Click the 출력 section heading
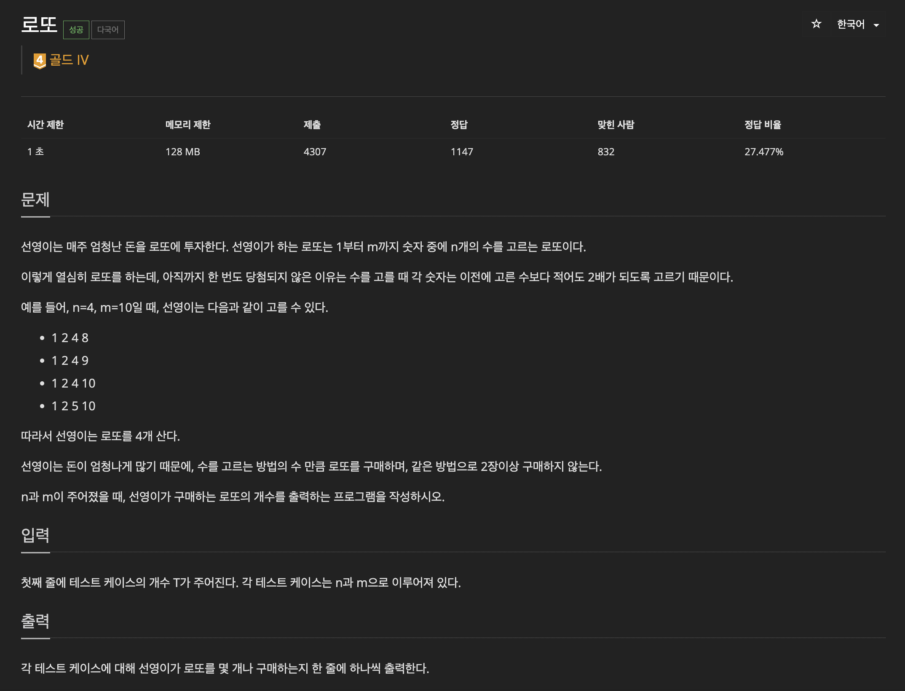 pos(35,621)
